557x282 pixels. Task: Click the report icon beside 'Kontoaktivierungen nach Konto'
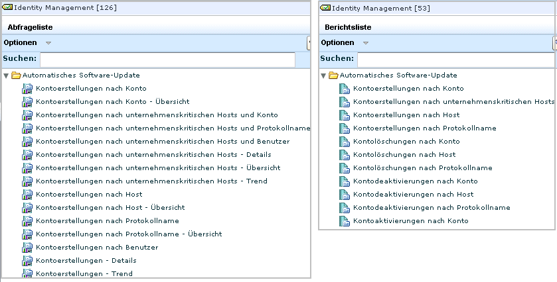pyautogui.click(x=344, y=221)
